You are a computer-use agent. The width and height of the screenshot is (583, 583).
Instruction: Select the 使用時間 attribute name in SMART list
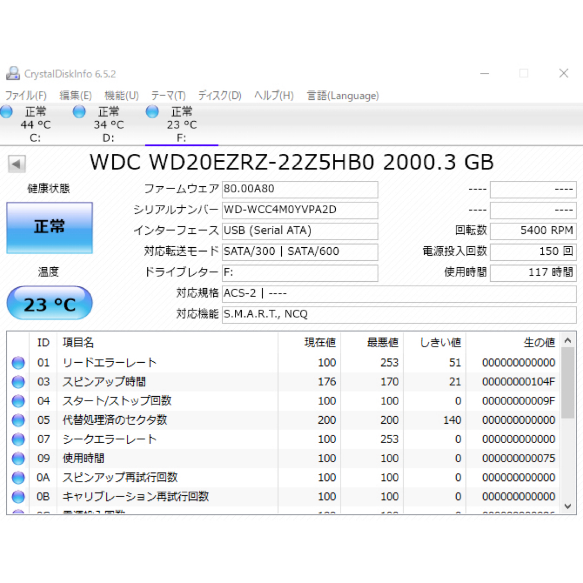(x=83, y=458)
